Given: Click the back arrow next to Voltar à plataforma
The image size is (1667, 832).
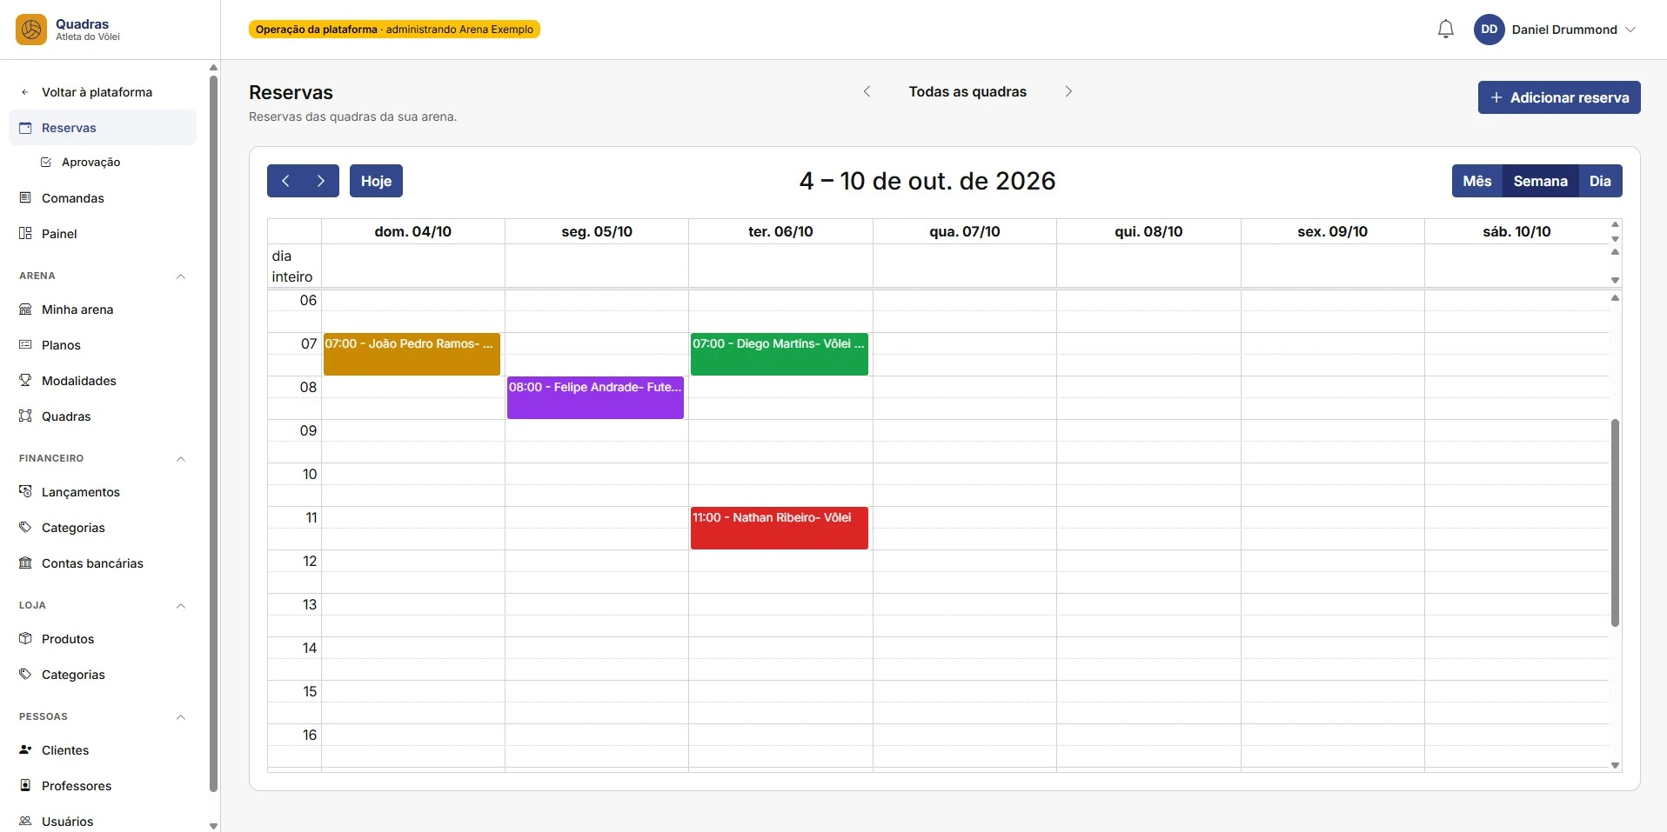Looking at the screenshot, I should [25, 92].
